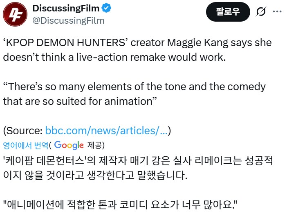Click the Korean quote starting with 애니메이션에
The image size is (287, 220).
[x=121, y=204]
